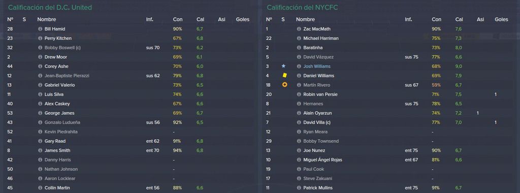Click yellow card icon for Daniel Williams
520x193 pixels.
(x=284, y=75)
